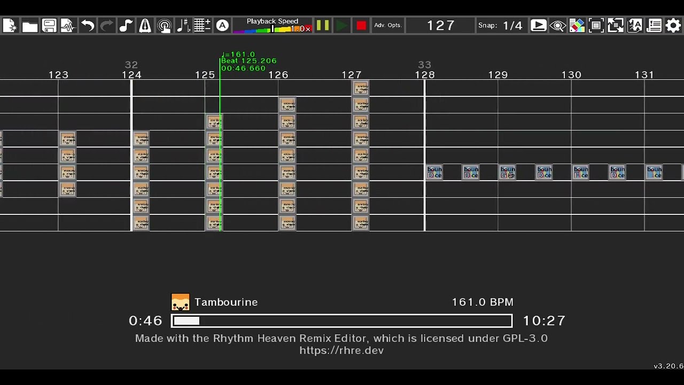Image resolution: width=684 pixels, height=385 pixels.
Task: Enter presentation mode via the white play-screen icon
Action: tap(539, 26)
